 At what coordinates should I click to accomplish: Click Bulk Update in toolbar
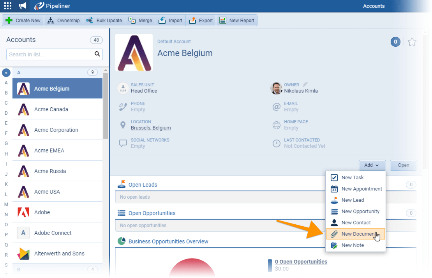[104, 21]
